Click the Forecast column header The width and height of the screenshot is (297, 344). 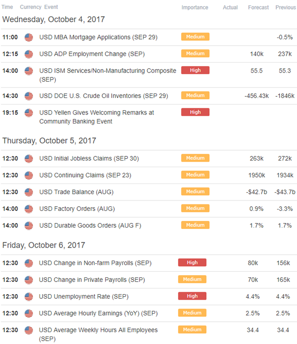pyautogui.click(x=258, y=8)
